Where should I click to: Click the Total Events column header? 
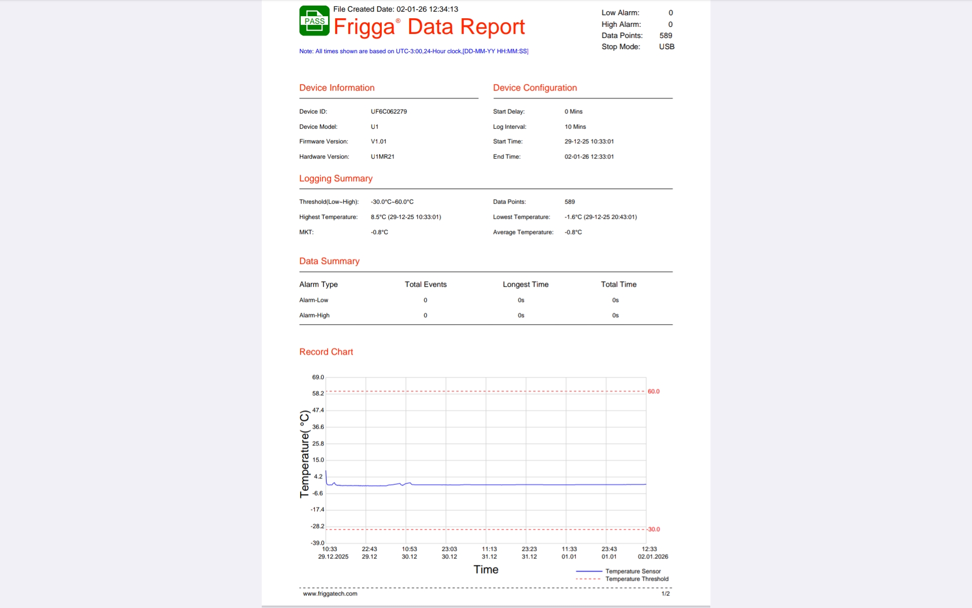(425, 284)
